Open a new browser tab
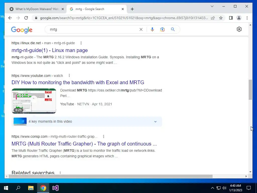The height and width of the screenshot is (193, 257). [132, 9]
